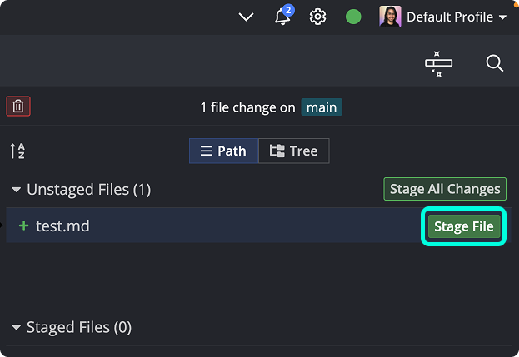Image resolution: width=519 pixels, height=357 pixels.
Task: Click the magnifying glass search icon
Action: 495,62
